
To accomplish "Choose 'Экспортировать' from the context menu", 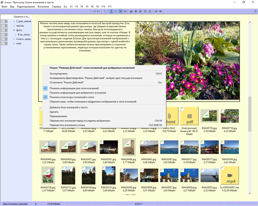I will tap(58, 74).
